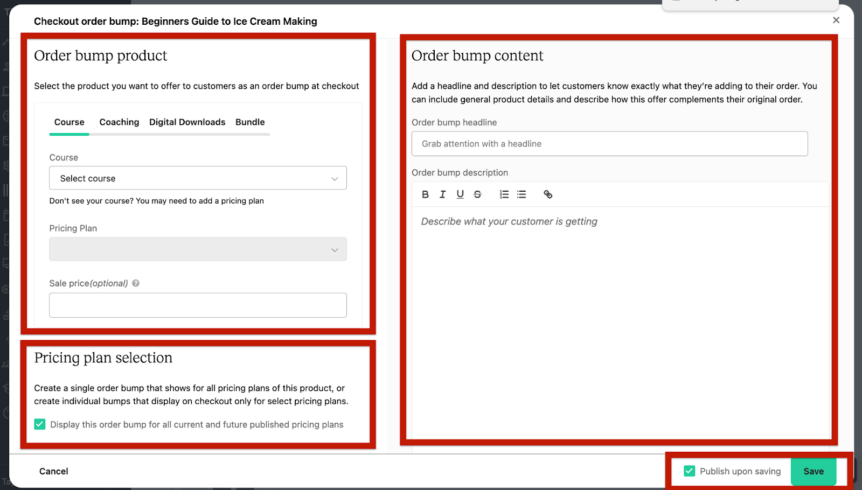Close the checkout order bump modal
Viewport: 862px width, 490px height.
coord(836,20)
